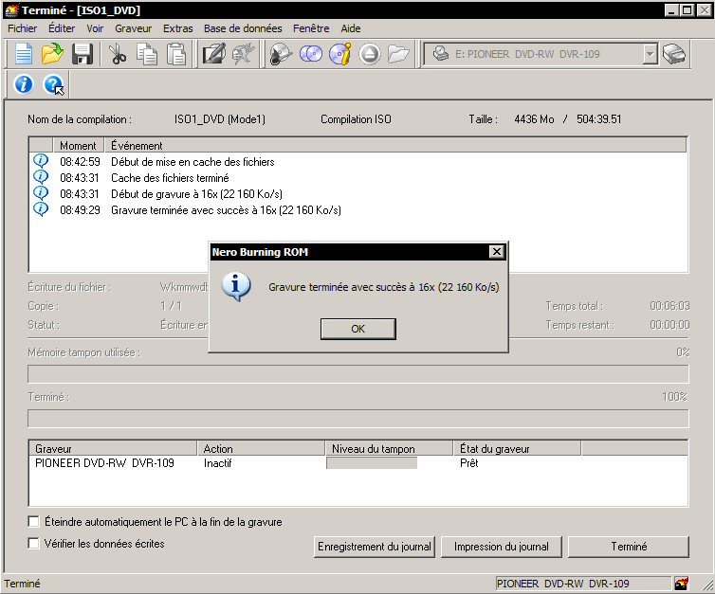Open the Graveur menu
This screenshot has width=715, height=594.
[133, 28]
